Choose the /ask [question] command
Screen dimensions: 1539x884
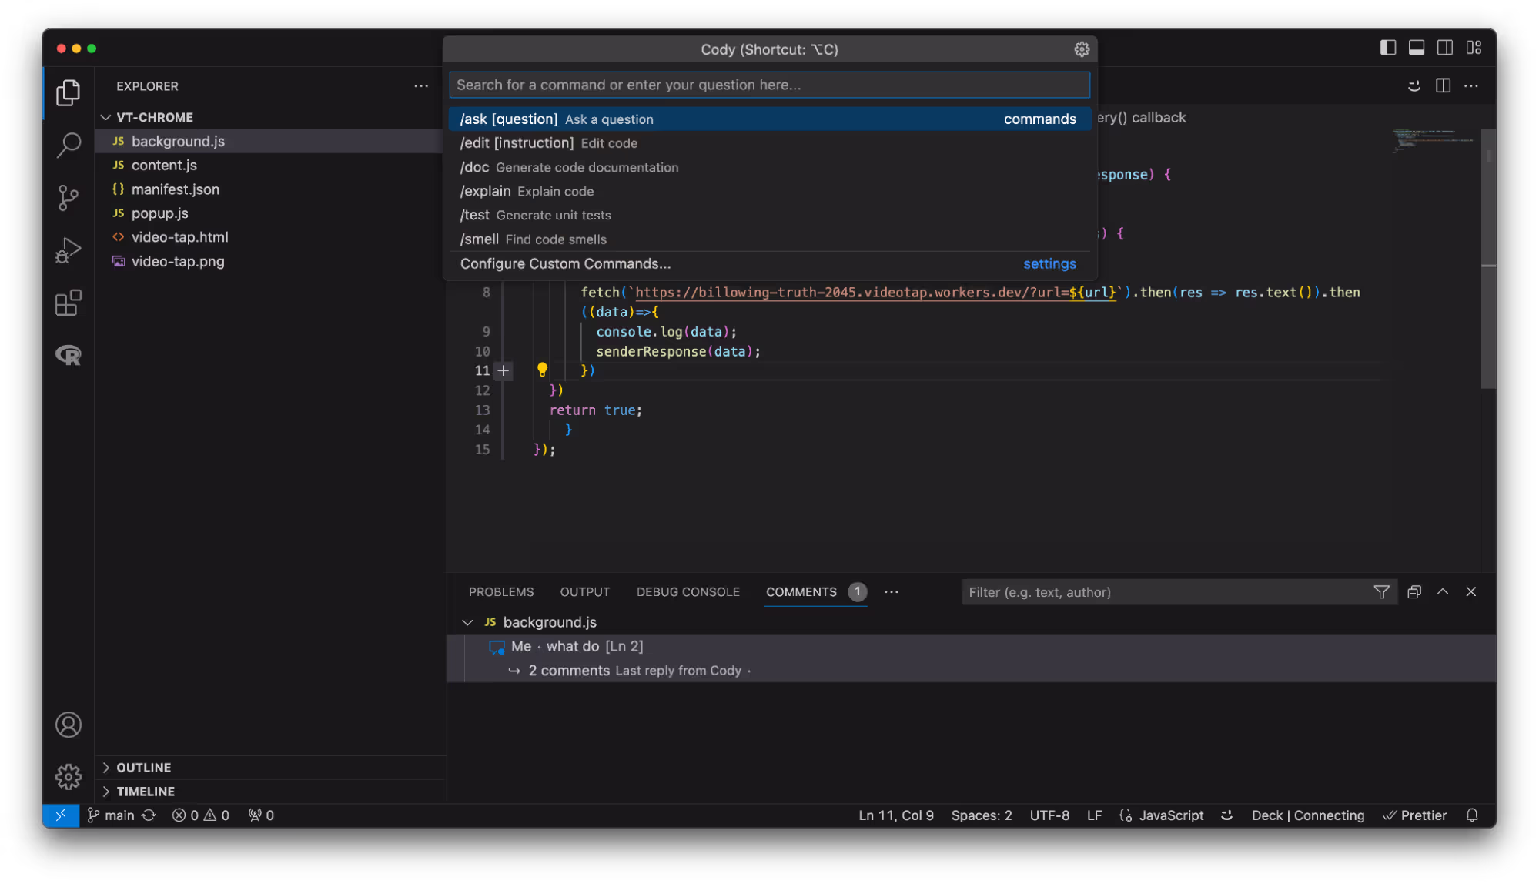coord(769,119)
